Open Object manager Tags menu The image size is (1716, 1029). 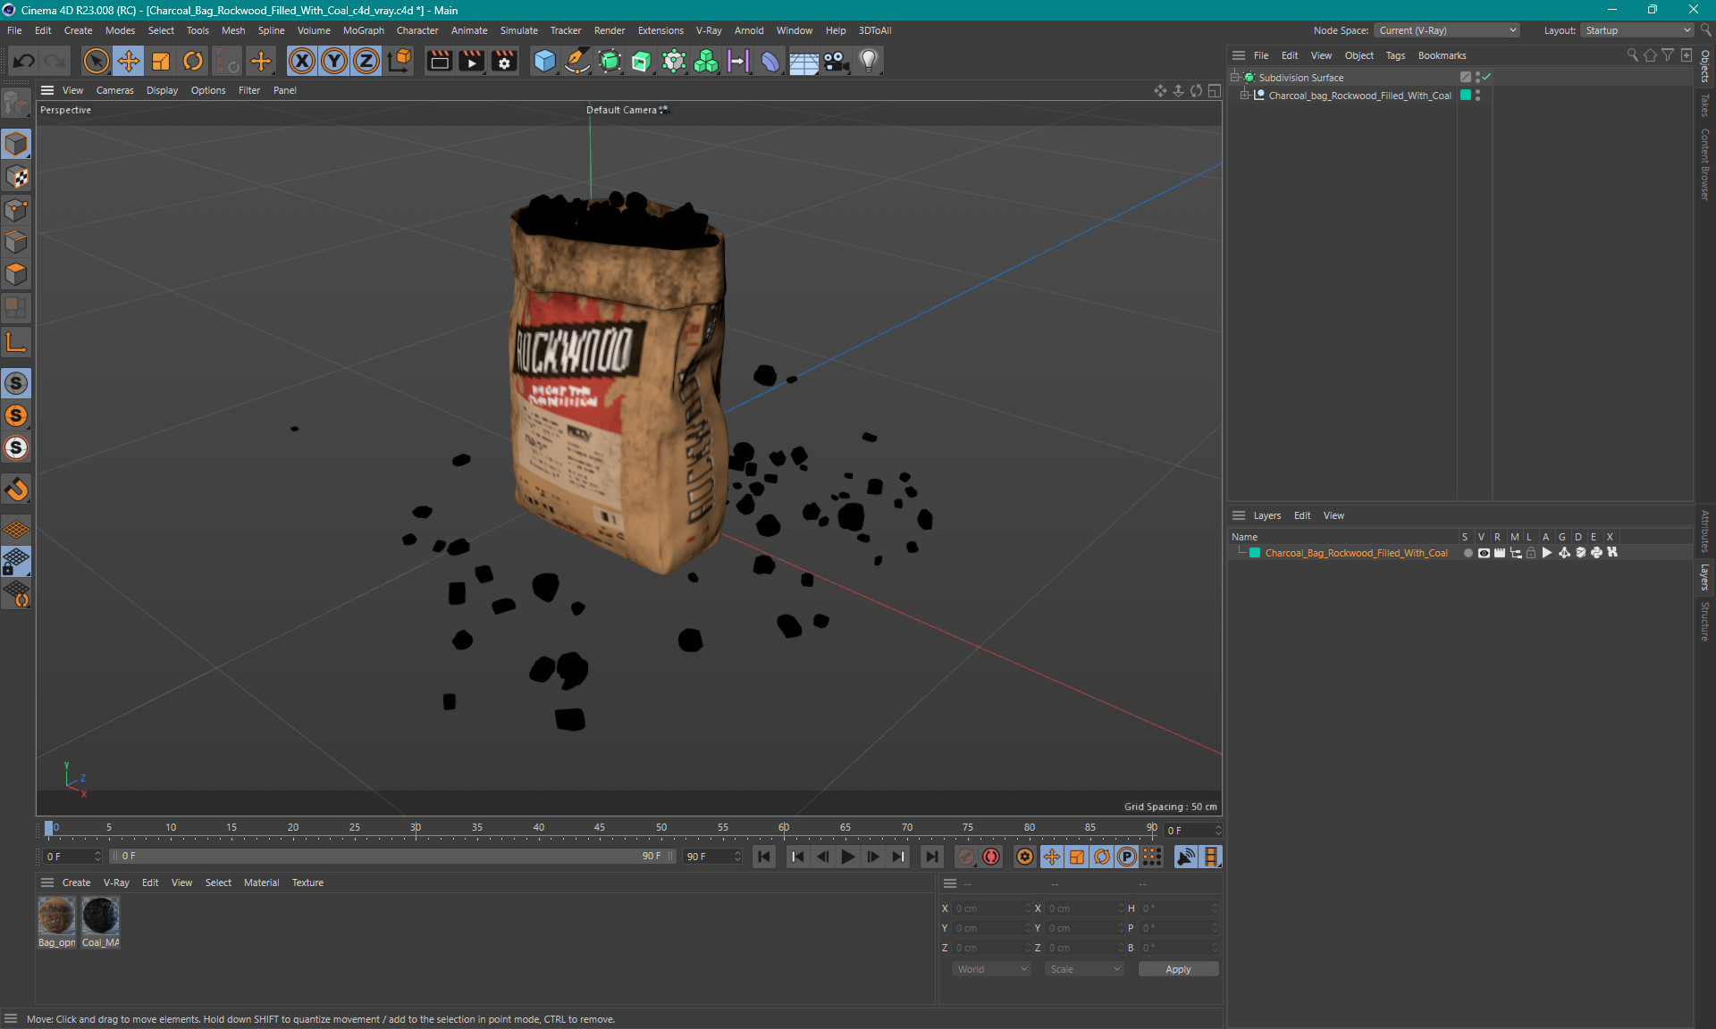point(1395,55)
